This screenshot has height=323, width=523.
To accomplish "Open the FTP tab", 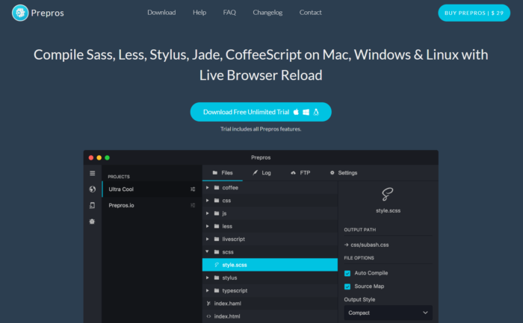I will (300, 172).
